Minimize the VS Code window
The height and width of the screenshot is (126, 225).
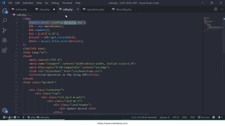tap(202, 3)
